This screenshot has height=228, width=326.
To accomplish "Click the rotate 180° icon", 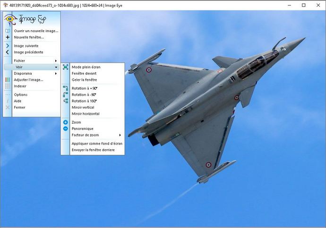I will [x=66, y=101].
